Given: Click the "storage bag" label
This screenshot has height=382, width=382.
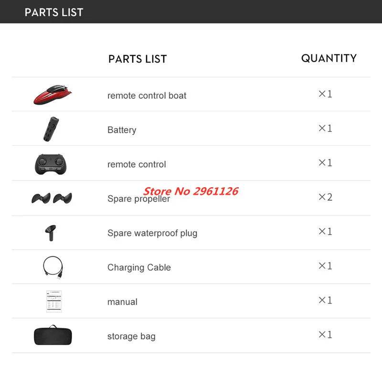Looking at the screenshot, I should tap(131, 336).
